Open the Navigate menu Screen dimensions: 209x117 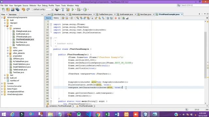(18, 6)
